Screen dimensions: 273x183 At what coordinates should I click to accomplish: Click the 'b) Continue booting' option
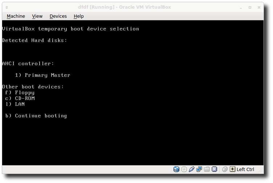coord(36,116)
